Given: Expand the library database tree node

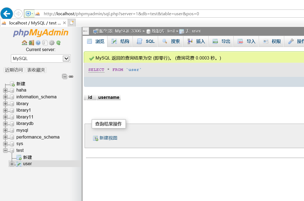Looking at the screenshot, I should click(x=6, y=103).
